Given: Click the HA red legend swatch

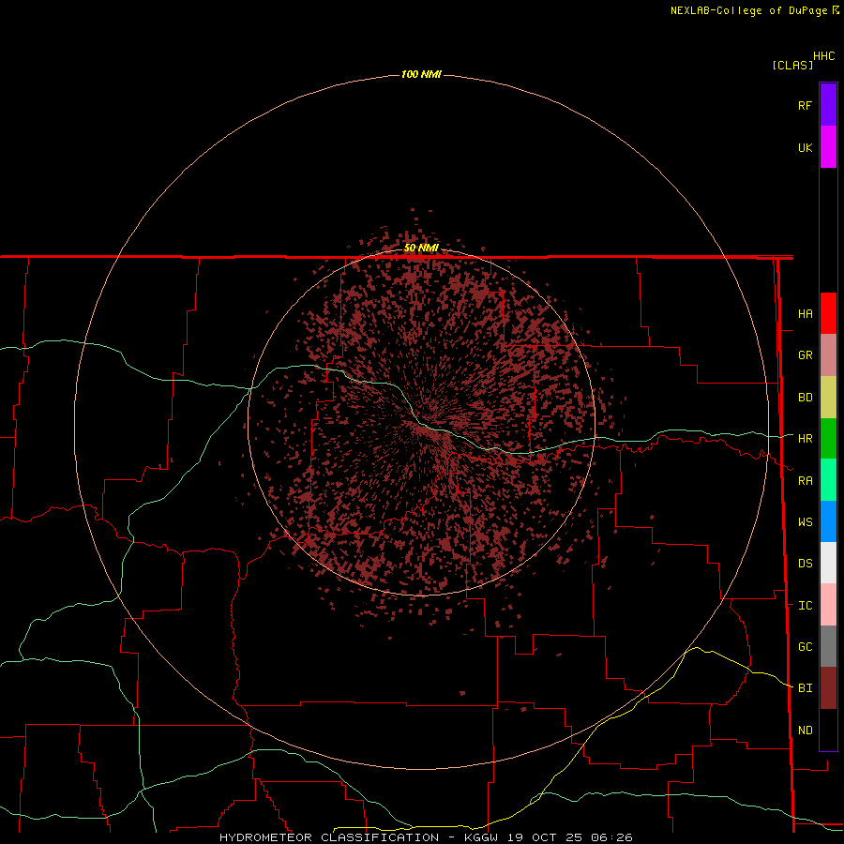Looking at the screenshot, I should [x=828, y=313].
